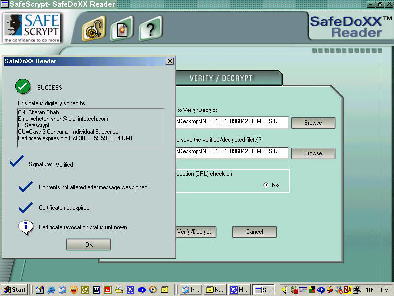Switch to the 'N...' taskbar window

point(215,290)
